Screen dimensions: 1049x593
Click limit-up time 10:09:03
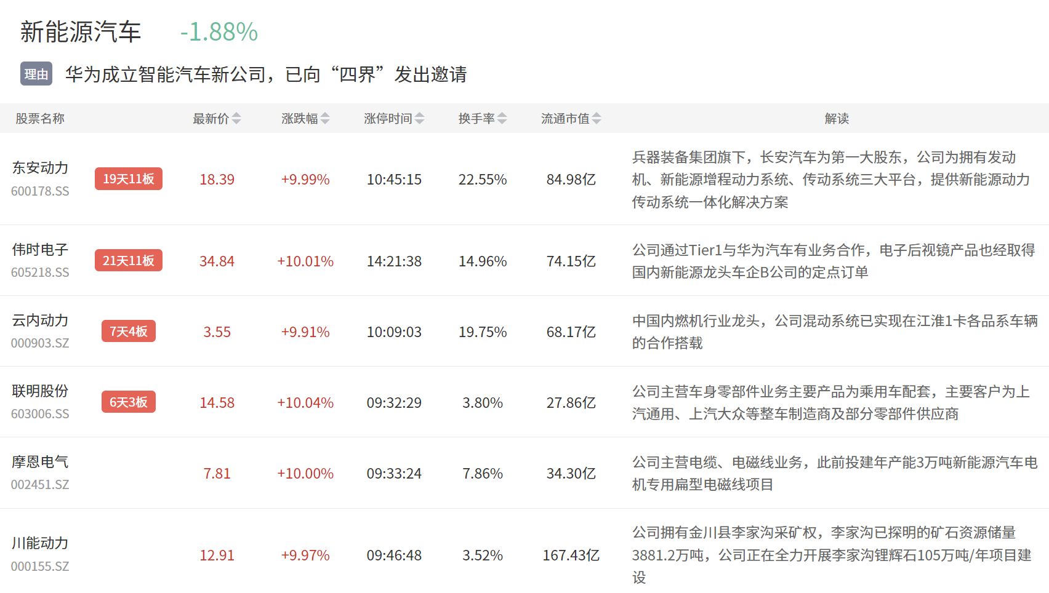pos(394,332)
